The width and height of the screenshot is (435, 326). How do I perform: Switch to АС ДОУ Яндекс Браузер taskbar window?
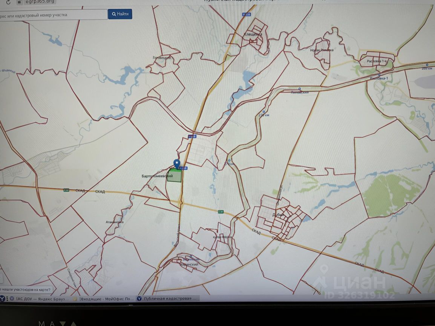(40, 299)
